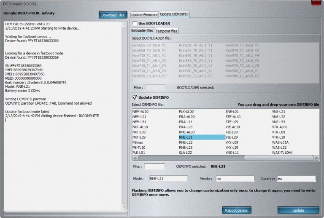The image size is (324, 218).
Task: Click the Reboot device button
Action: (236, 210)
